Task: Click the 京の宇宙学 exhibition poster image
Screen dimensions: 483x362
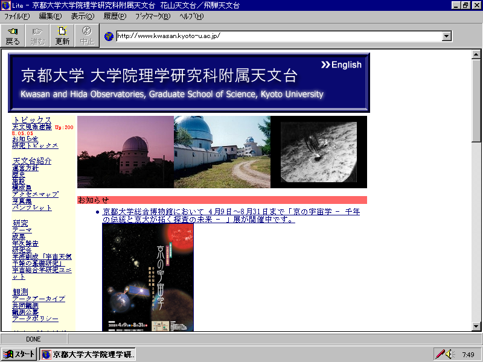Action: pyautogui.click(x=148, y=278)
